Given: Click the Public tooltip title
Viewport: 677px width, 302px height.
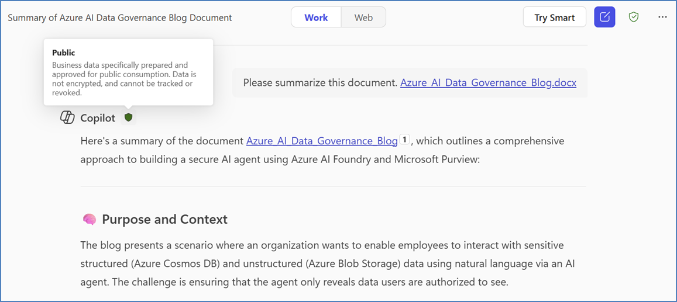Looking at the screenshot, I should (x=64, y=53).
